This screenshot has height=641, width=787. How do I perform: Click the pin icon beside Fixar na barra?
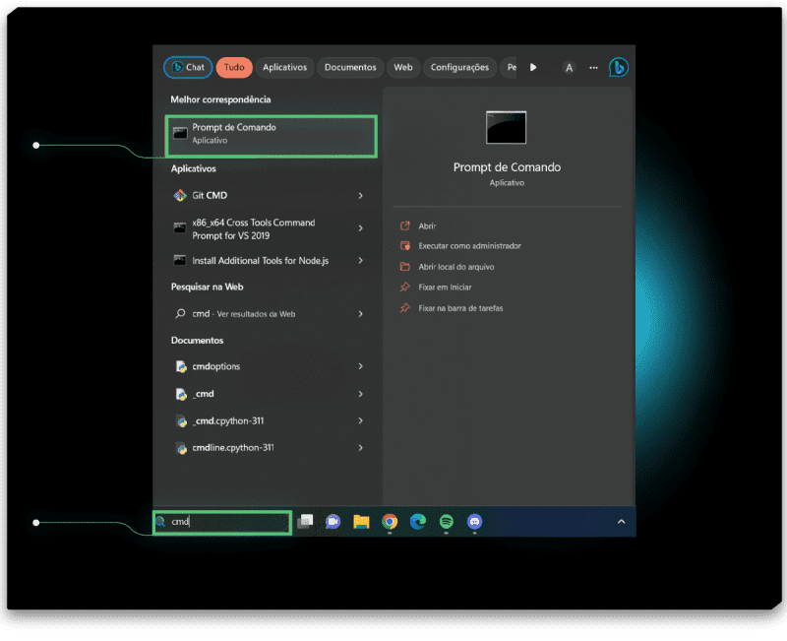click(405, 307)
